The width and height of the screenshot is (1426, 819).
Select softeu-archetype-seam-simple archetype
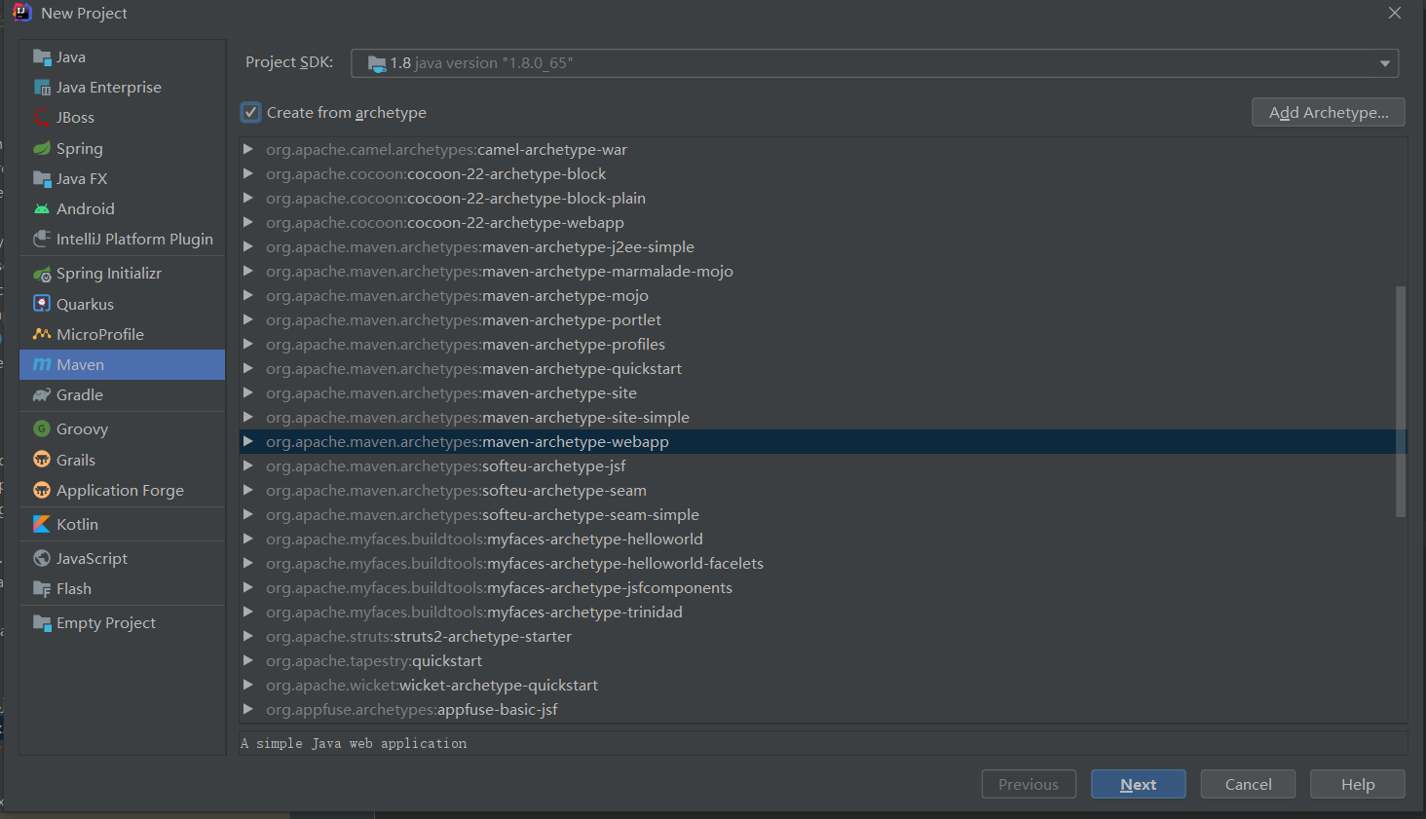[823, 514]
